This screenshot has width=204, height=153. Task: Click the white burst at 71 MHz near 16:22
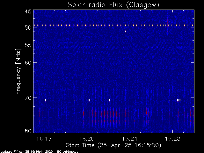pyautogui.click(x=110, y=100)
